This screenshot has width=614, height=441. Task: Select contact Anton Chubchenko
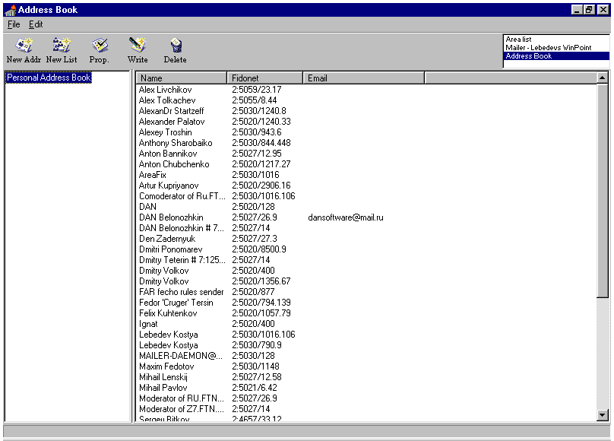point(174,164)
